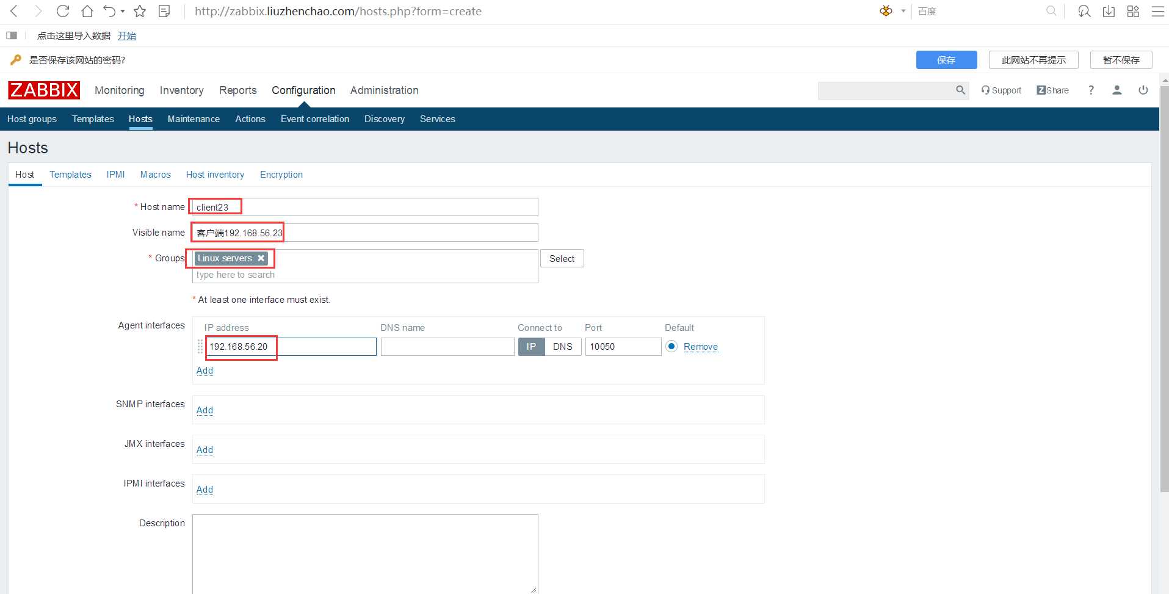Click the reader mode page icon
The width and height of the screenshot is (1169, 594).
164,11
